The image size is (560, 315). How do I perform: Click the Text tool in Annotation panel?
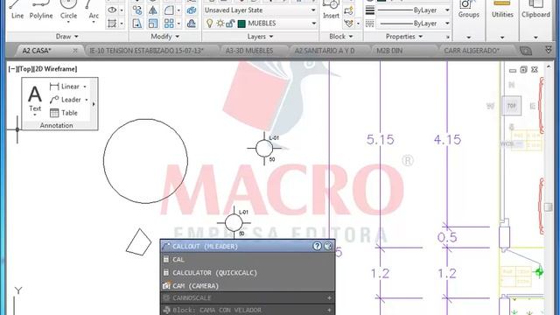tap(35, 99)
